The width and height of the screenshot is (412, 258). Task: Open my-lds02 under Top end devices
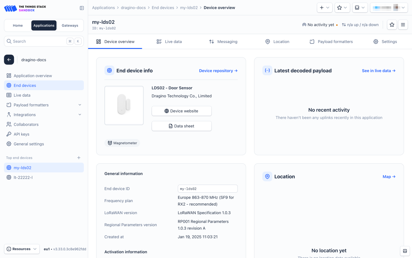click(x=44, y=168)
